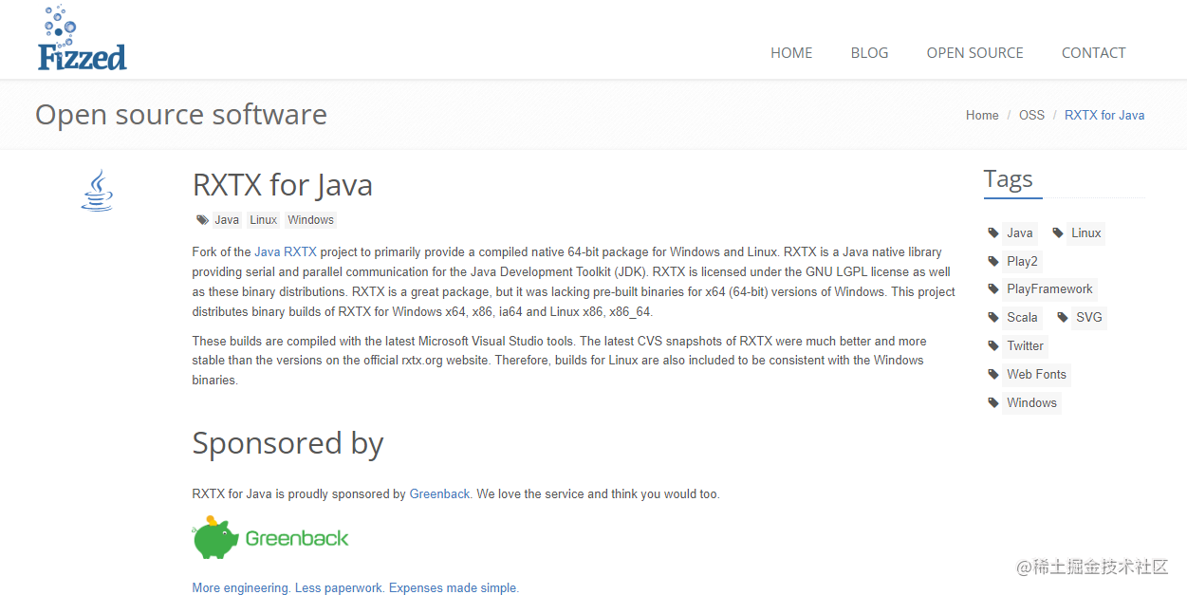This screenshot has height=595, width=1187.
Task: Follow the Java RXTX link in the description
Action: (x=286, y=252)
